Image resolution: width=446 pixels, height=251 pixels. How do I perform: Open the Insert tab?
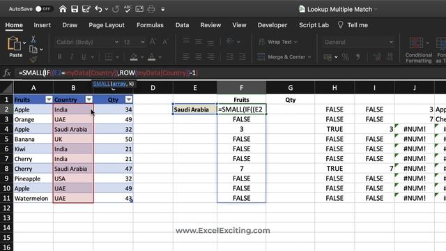pyautogui.click(x=42, y=25)
